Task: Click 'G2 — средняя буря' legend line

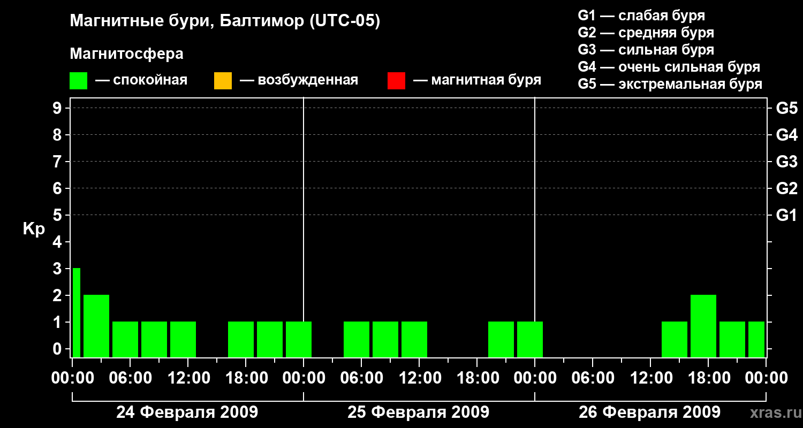Action: click(x=646, y=32)
